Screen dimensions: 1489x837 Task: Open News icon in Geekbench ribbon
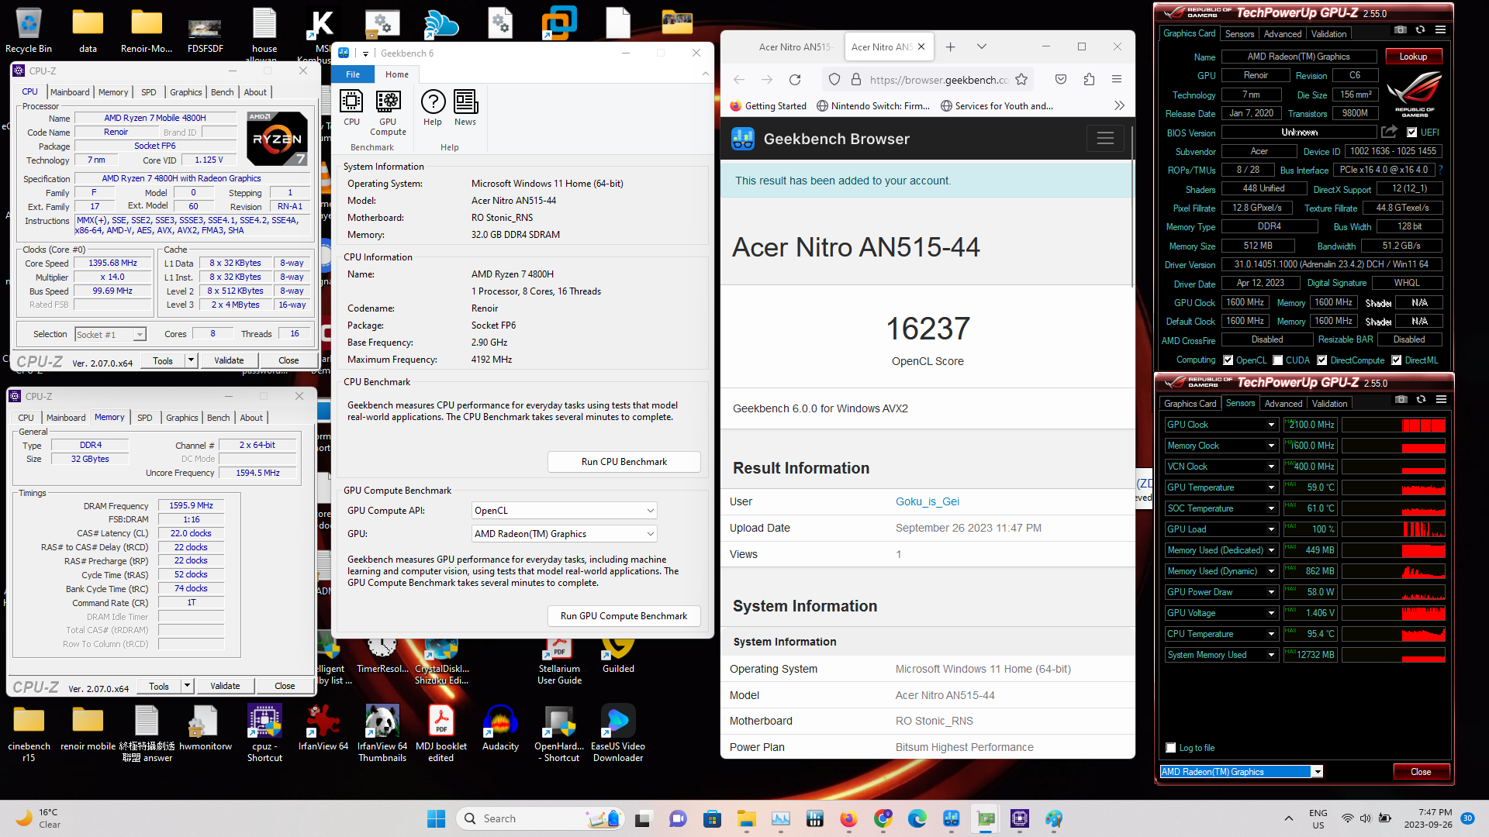[465, 108]
